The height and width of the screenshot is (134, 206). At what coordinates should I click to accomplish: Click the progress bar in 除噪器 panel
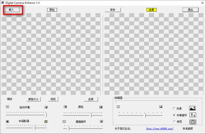(157, 102)
